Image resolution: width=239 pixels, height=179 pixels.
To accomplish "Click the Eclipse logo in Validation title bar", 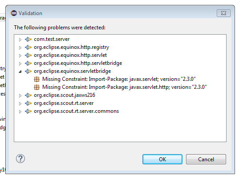I will 14,13.
